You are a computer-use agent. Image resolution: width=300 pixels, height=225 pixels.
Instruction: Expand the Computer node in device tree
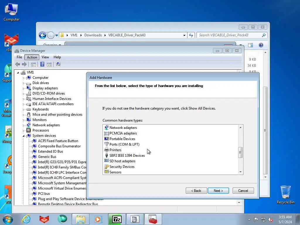pyautogui.click(x=23, y=78)
